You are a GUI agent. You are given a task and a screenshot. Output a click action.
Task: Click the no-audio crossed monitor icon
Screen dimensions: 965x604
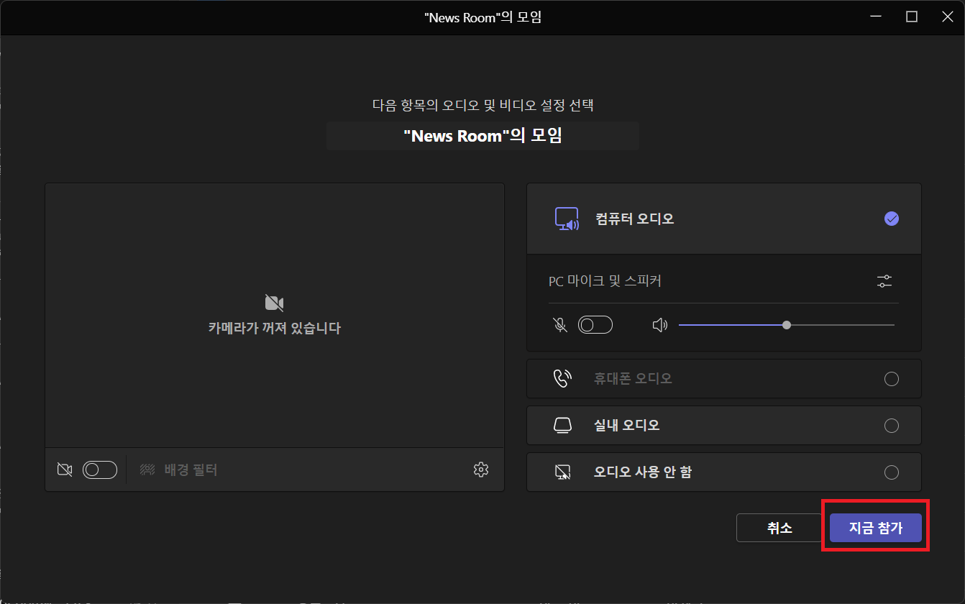(x=562, y=472)
